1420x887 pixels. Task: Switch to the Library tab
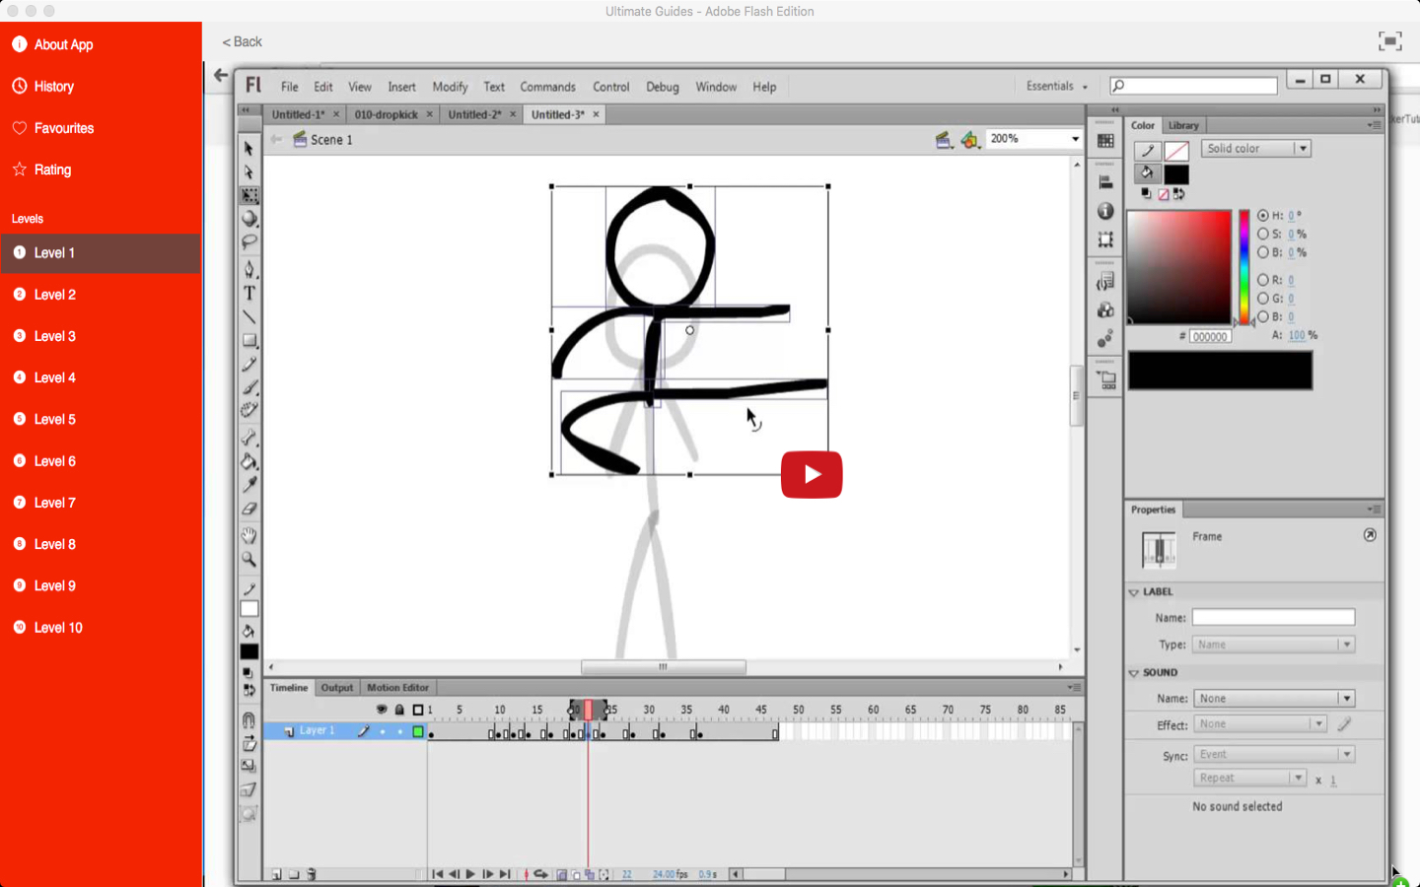(x=1183, y=125)
